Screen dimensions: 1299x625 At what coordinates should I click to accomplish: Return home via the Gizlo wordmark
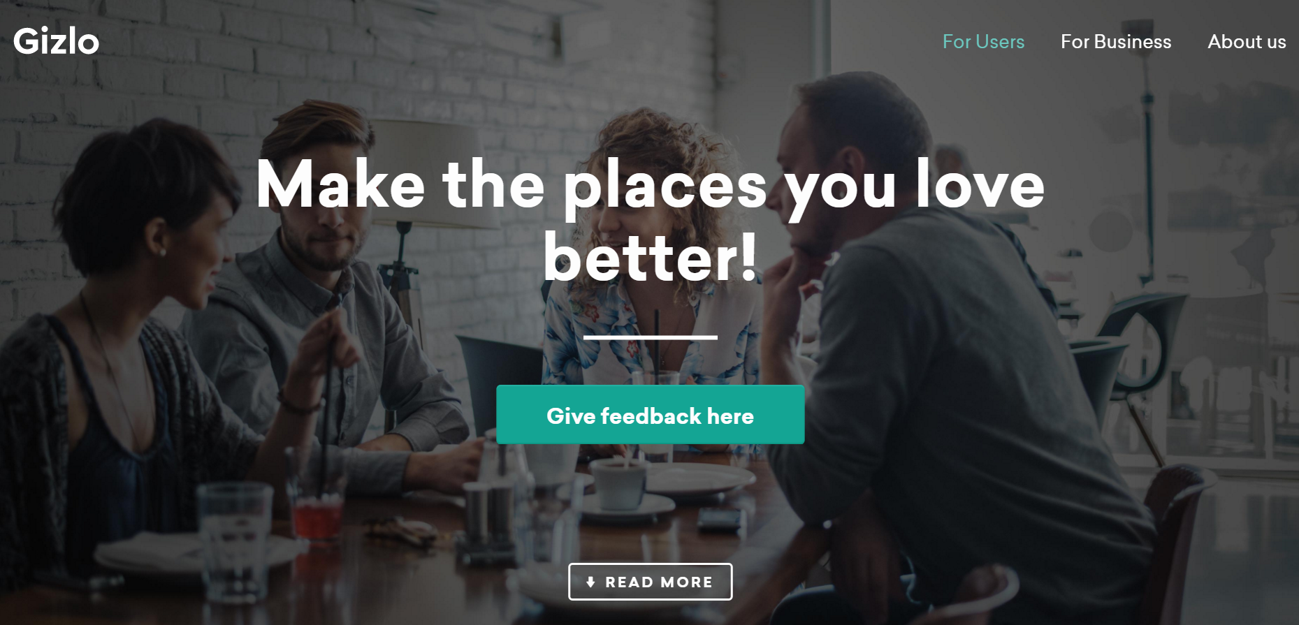coord(56,41)
